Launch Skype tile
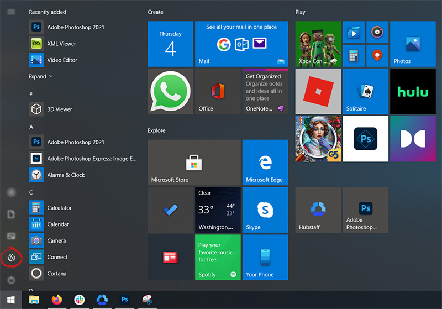Screen dimensions: 442x309 tap(265, 210)
